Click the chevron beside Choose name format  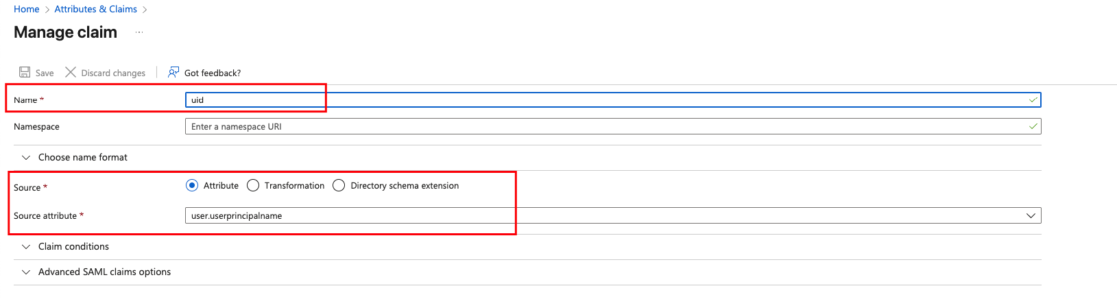(26, 158)
